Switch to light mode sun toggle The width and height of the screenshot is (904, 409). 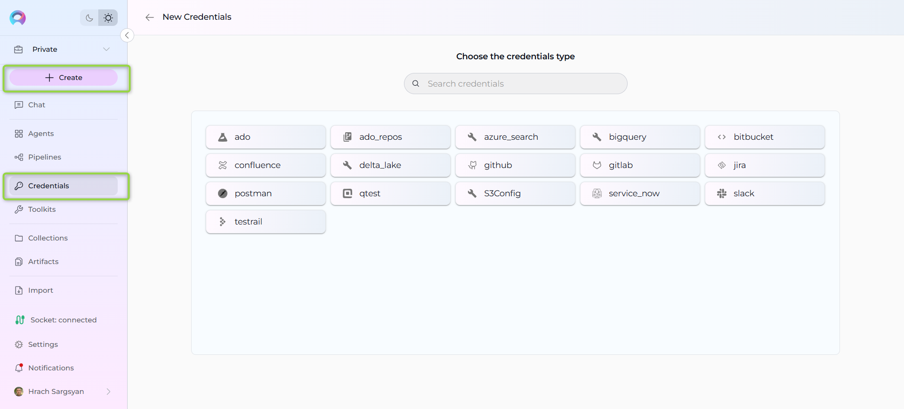point(108,18)
